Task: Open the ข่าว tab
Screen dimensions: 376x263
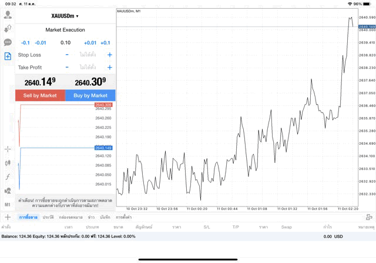Action: pos(90,217)
